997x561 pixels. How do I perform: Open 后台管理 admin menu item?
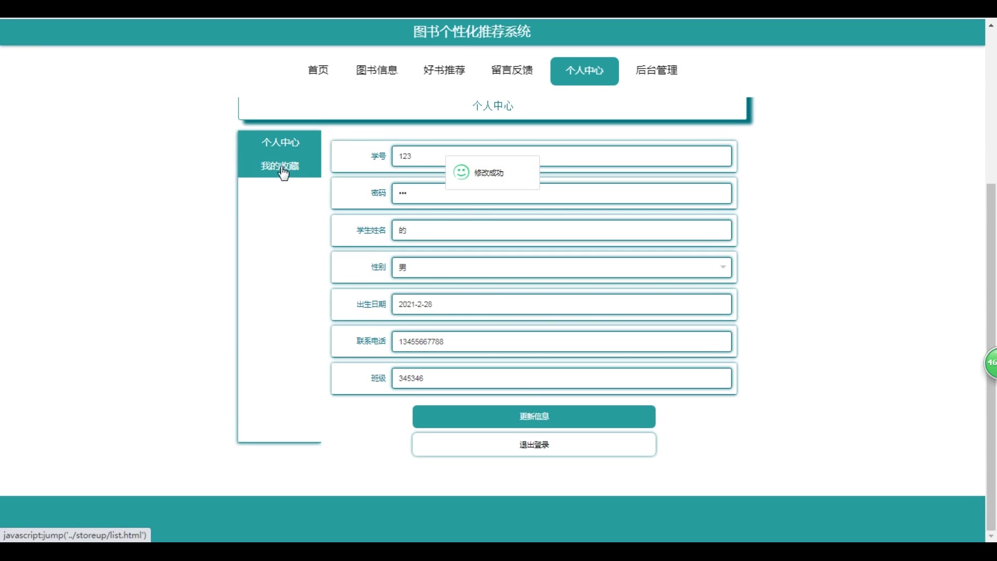tap(656, 70)
